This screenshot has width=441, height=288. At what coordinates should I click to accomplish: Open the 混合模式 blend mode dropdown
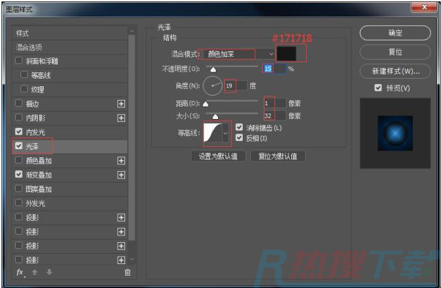[239, 53]
